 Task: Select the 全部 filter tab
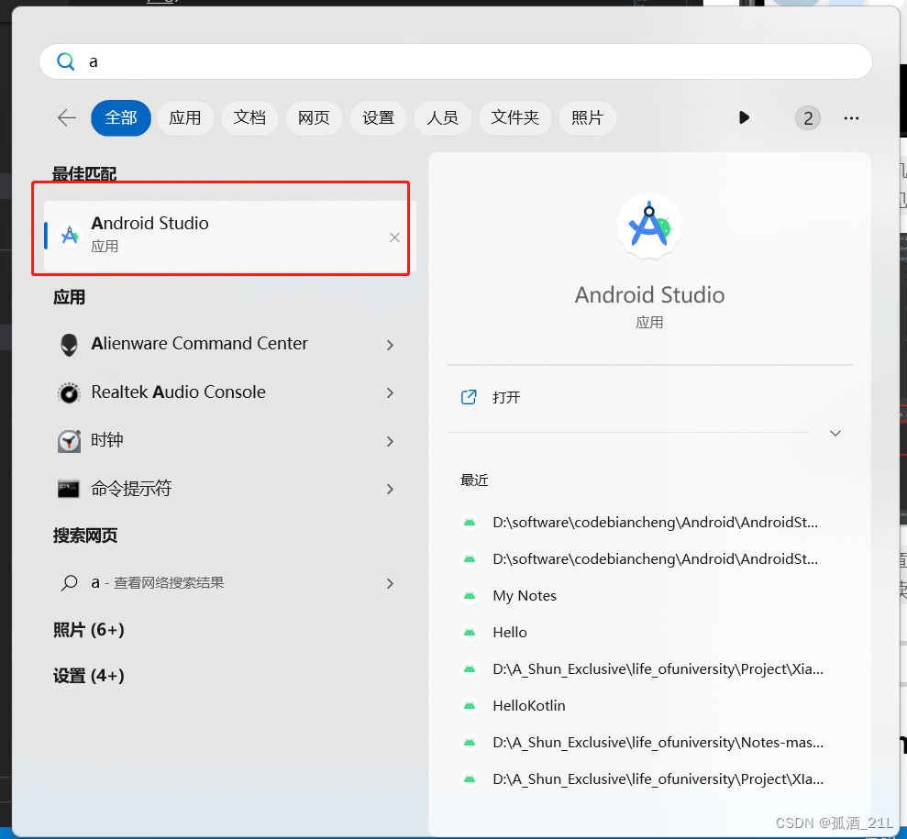(121, 118)
